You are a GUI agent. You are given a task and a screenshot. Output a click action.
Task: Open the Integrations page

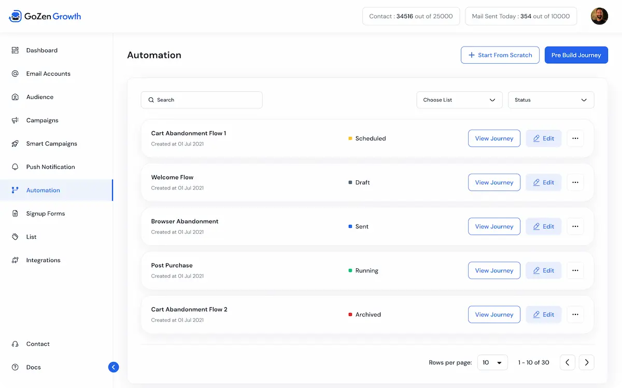(43, 260)
